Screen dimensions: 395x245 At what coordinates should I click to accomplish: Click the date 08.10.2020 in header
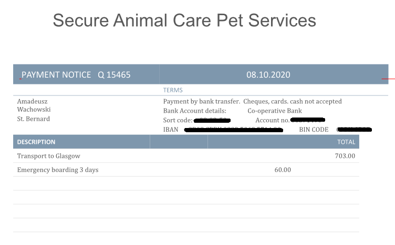point(268,74)
